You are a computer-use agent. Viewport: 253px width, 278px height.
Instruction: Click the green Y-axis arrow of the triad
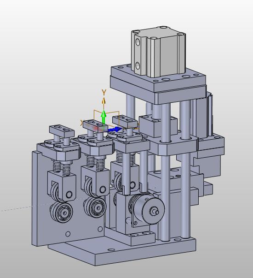click(103, 117)
